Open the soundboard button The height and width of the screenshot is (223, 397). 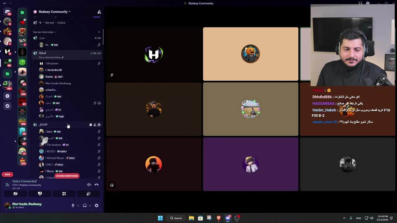coord(88,194)
